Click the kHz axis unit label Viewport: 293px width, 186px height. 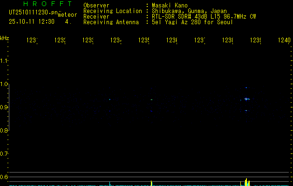5,38
